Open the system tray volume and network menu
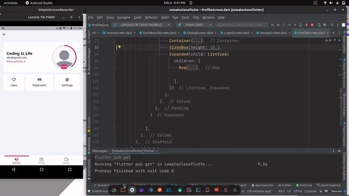The width and height of the screenshot is (349, 196). 334,3
